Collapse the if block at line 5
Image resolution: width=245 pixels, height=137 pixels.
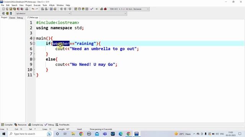34,43
